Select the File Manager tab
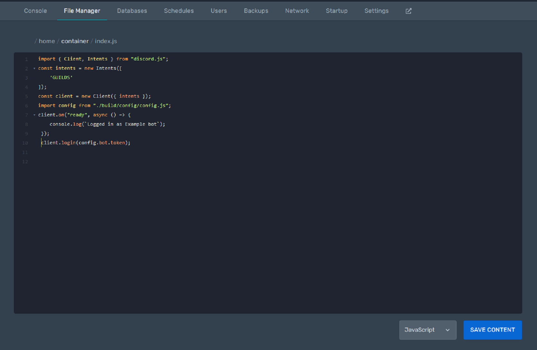Screen dimensions: 537x350 82,11
